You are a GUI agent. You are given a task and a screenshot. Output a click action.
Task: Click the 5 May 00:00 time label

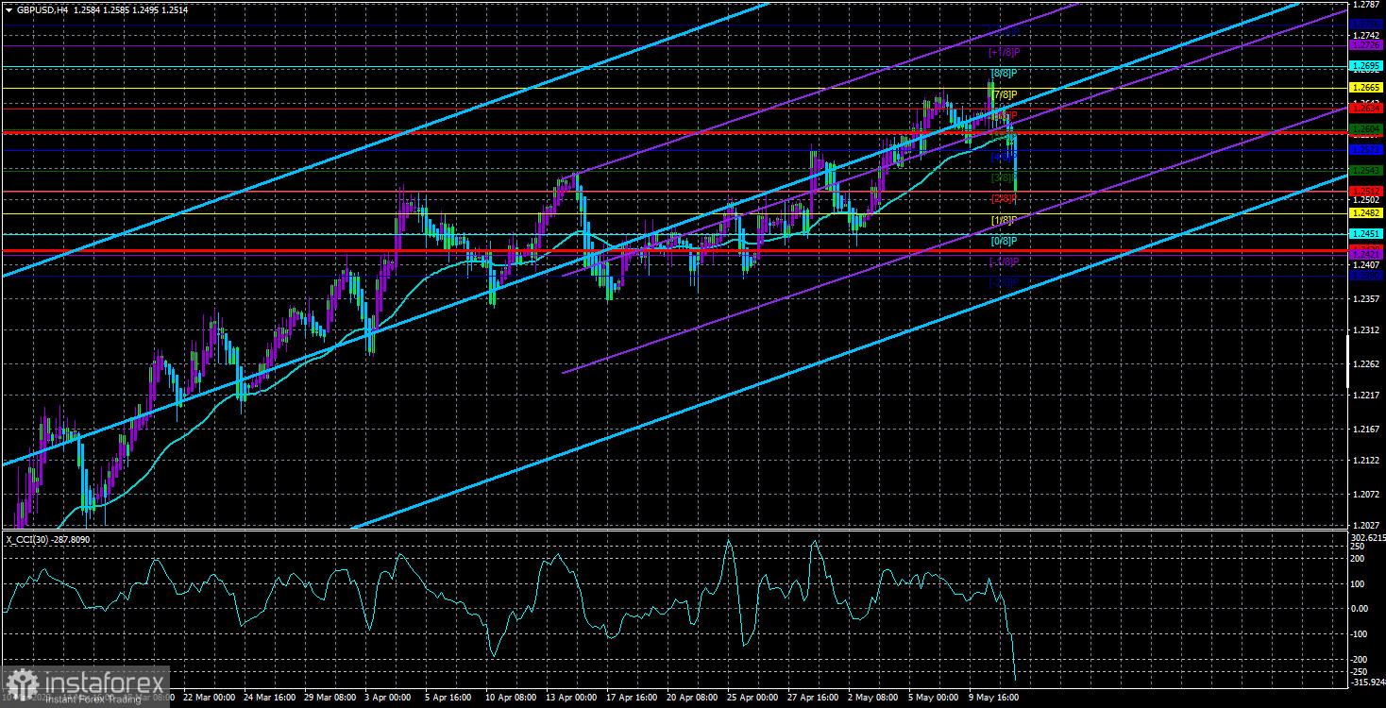(x=933, y=699)
